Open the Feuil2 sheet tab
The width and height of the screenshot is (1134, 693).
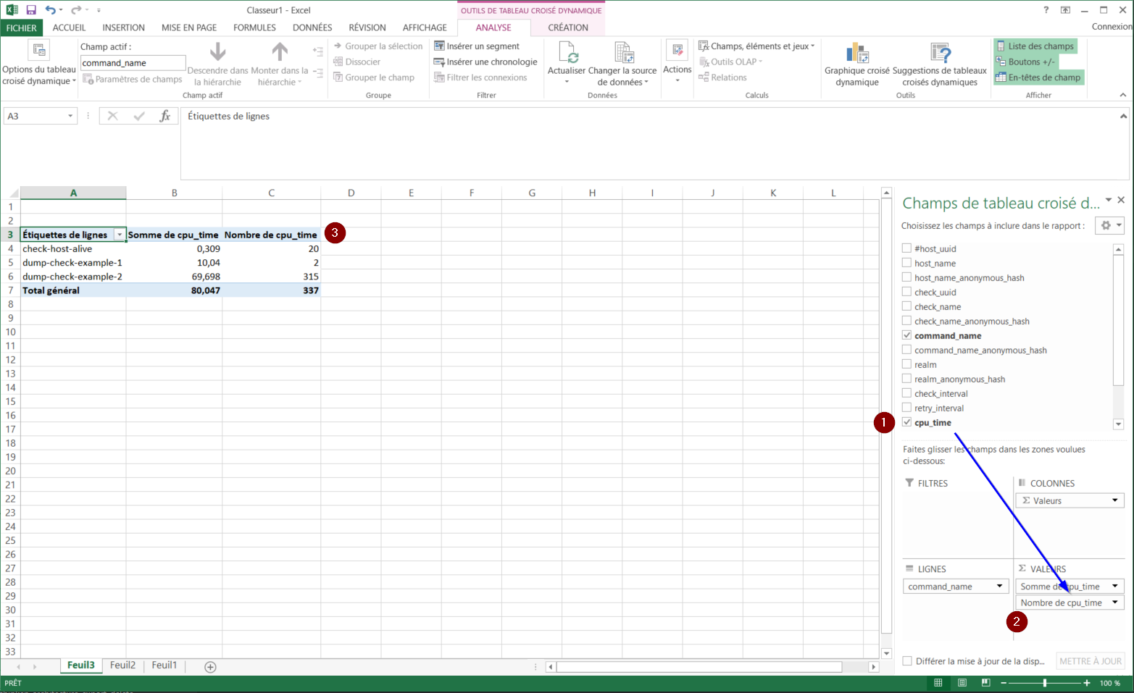point(122,665)
